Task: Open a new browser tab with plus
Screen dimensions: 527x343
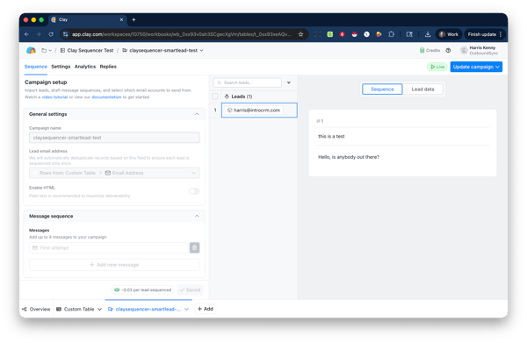Action: 134,20
